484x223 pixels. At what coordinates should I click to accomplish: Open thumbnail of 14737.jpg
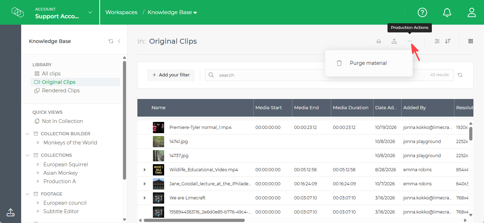coord(159,156)
